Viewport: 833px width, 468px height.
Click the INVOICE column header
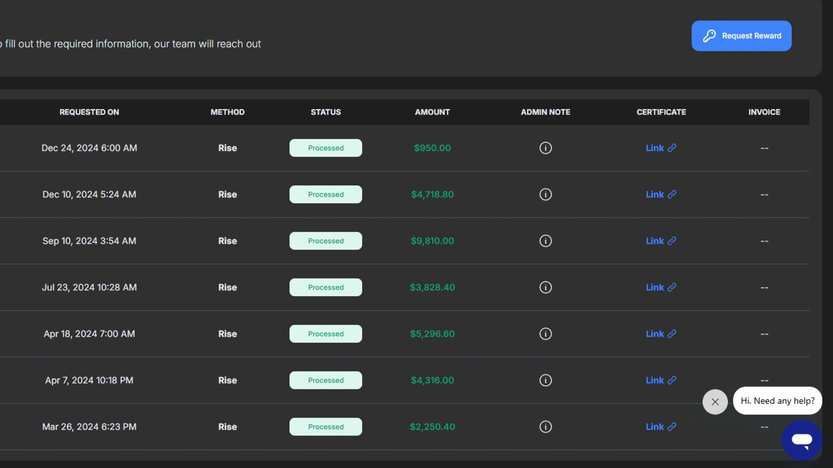pos(764,112)
